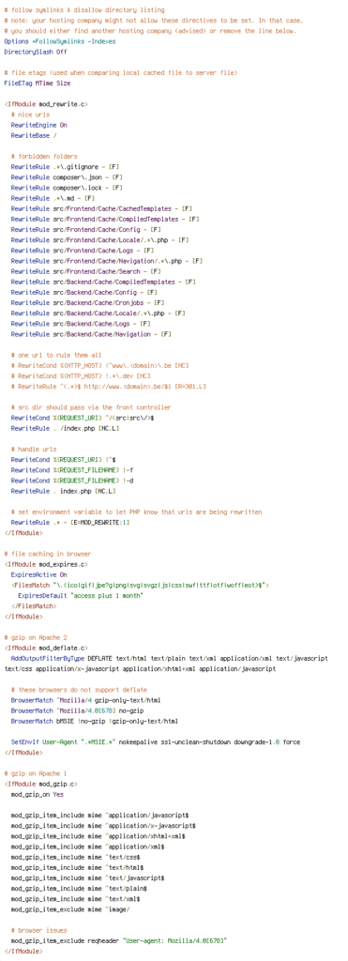Viewport: 348px width, 961px height.
Task: Select the 'src/Frontend/Cache/CachedTemplates' rule
Action: (101, 208)
